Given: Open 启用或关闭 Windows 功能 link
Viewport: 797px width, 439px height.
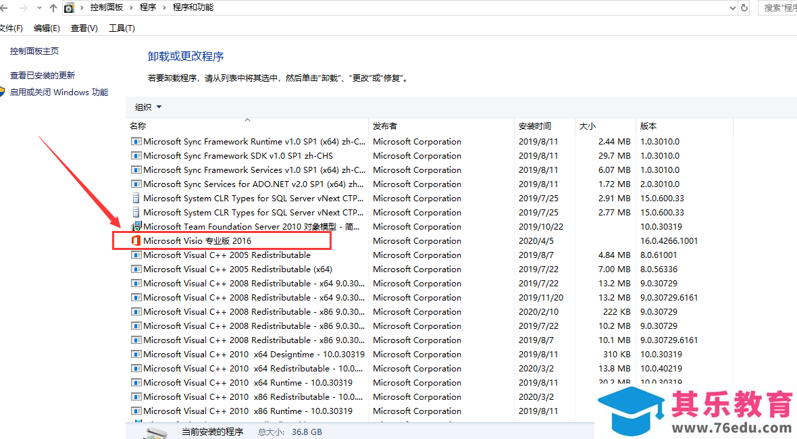Looking at the screenshot, I should click(x=59, y=92).
